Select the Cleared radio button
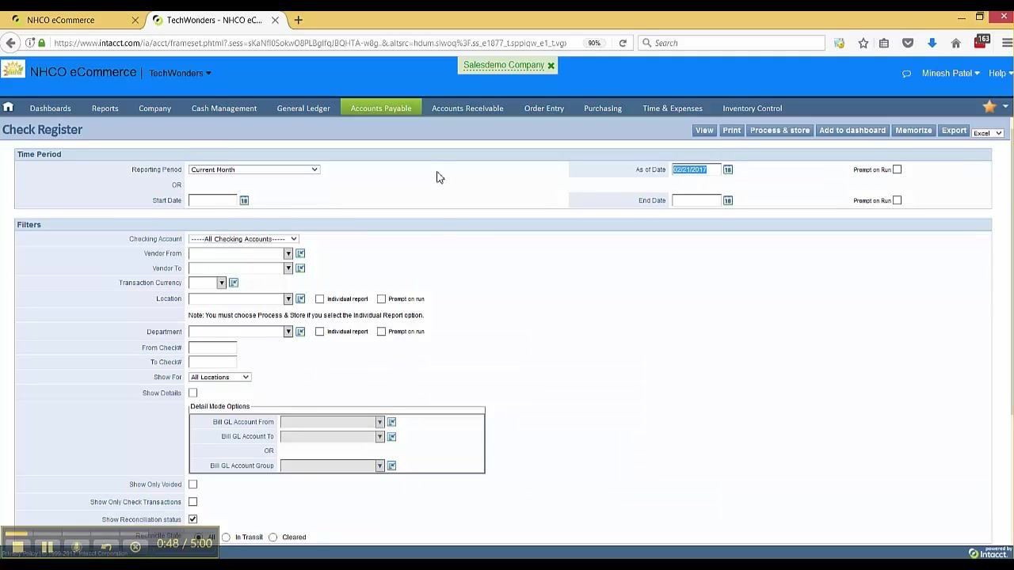Viewport: 1014px width, 570px height. click(273, 538)
